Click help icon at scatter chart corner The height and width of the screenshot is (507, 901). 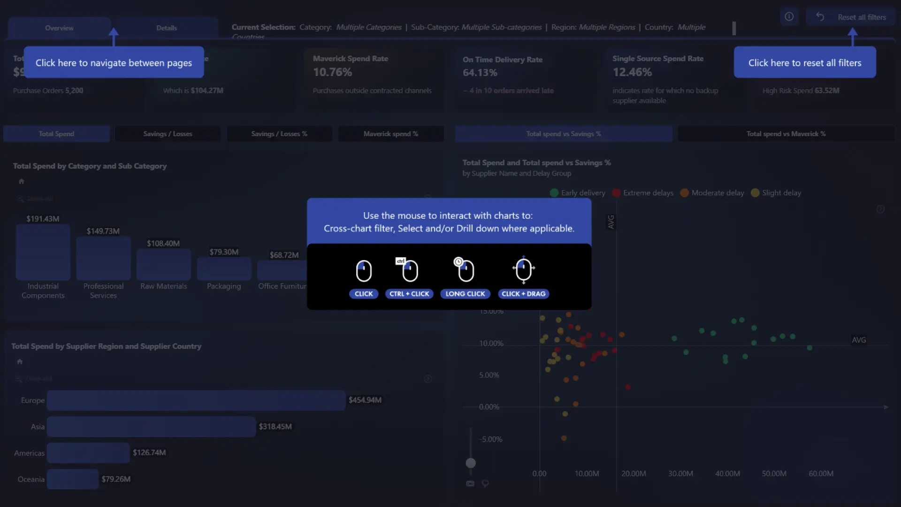[x=880, y=209]
